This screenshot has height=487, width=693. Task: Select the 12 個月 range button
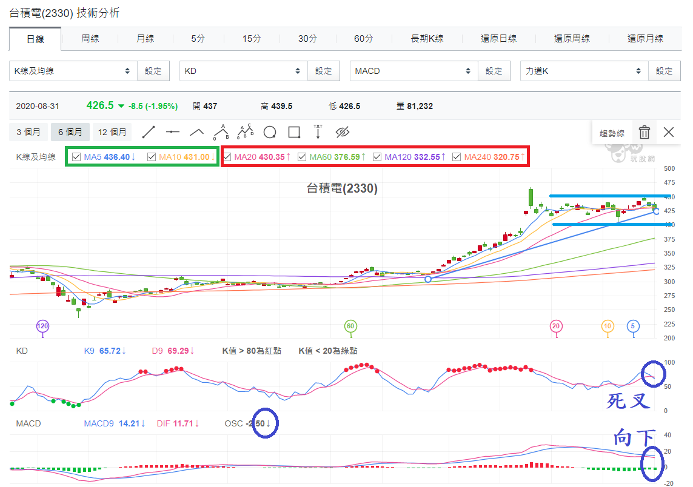click(x=112, y=132)
